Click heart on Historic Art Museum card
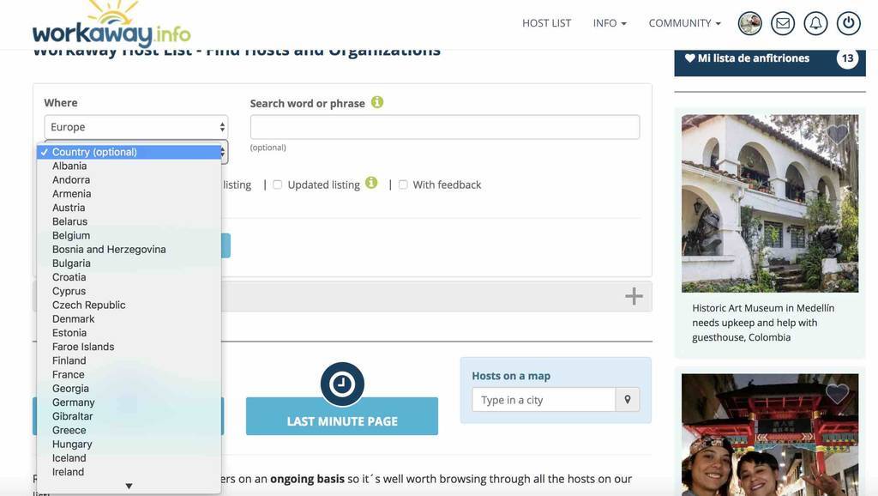The width and height of the screenshot is (878, 496). 838,133
